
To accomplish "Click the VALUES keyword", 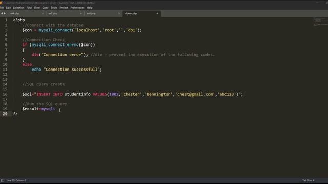I will [100, 94].
